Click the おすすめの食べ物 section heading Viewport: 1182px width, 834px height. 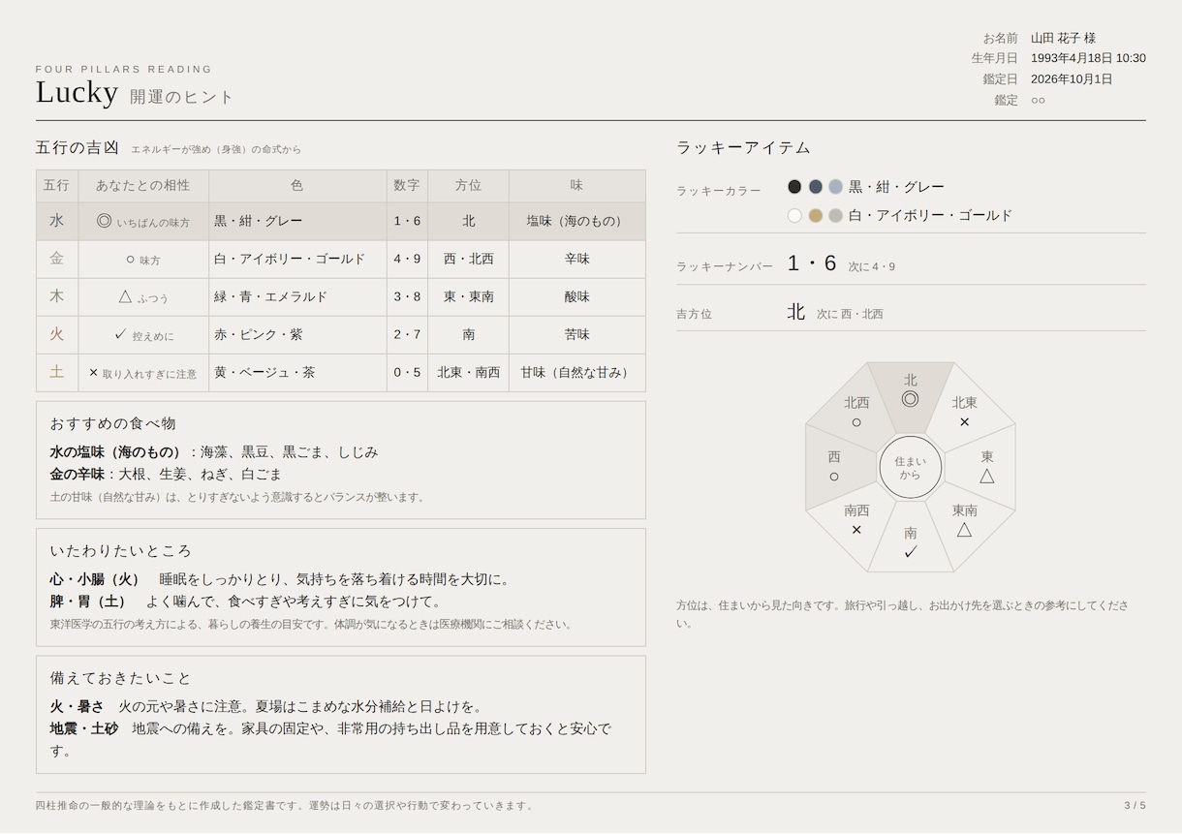[112, 423]
